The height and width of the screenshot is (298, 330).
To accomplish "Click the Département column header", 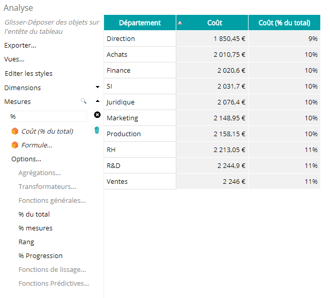I will [x=140, y=23].
